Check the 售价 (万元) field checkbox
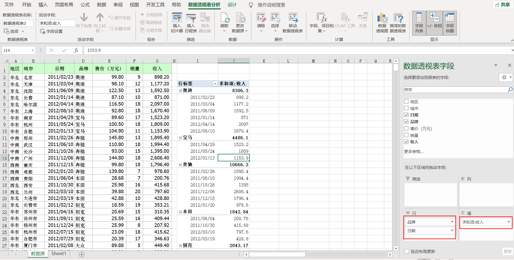Viewport: 514px width, 260px height. coord(406,128)
